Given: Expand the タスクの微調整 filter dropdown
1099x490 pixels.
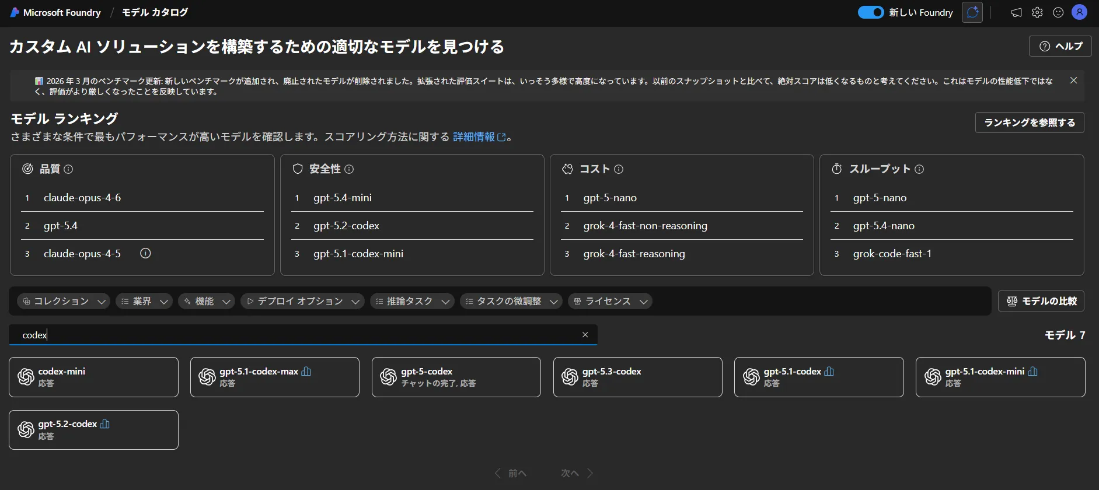Looking at the screenshot, I should click(511, 301).
